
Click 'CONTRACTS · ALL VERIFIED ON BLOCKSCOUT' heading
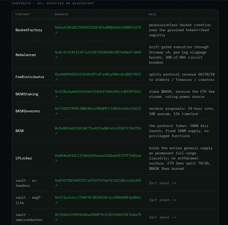pos(53,3)
